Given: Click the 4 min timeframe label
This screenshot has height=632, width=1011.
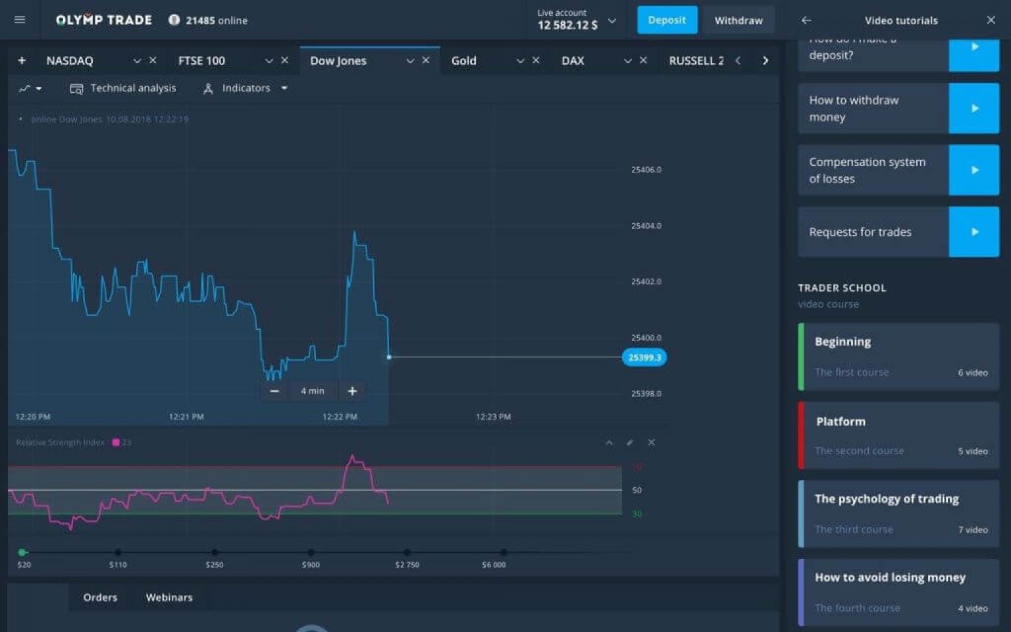Looking at the screenshot, I should pyautogui.click(x=313, y=391).
